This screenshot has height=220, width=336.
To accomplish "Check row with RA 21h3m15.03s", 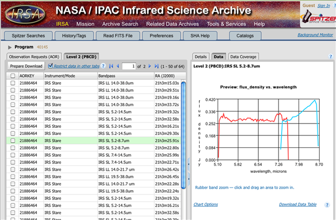I will pos(13,83).
